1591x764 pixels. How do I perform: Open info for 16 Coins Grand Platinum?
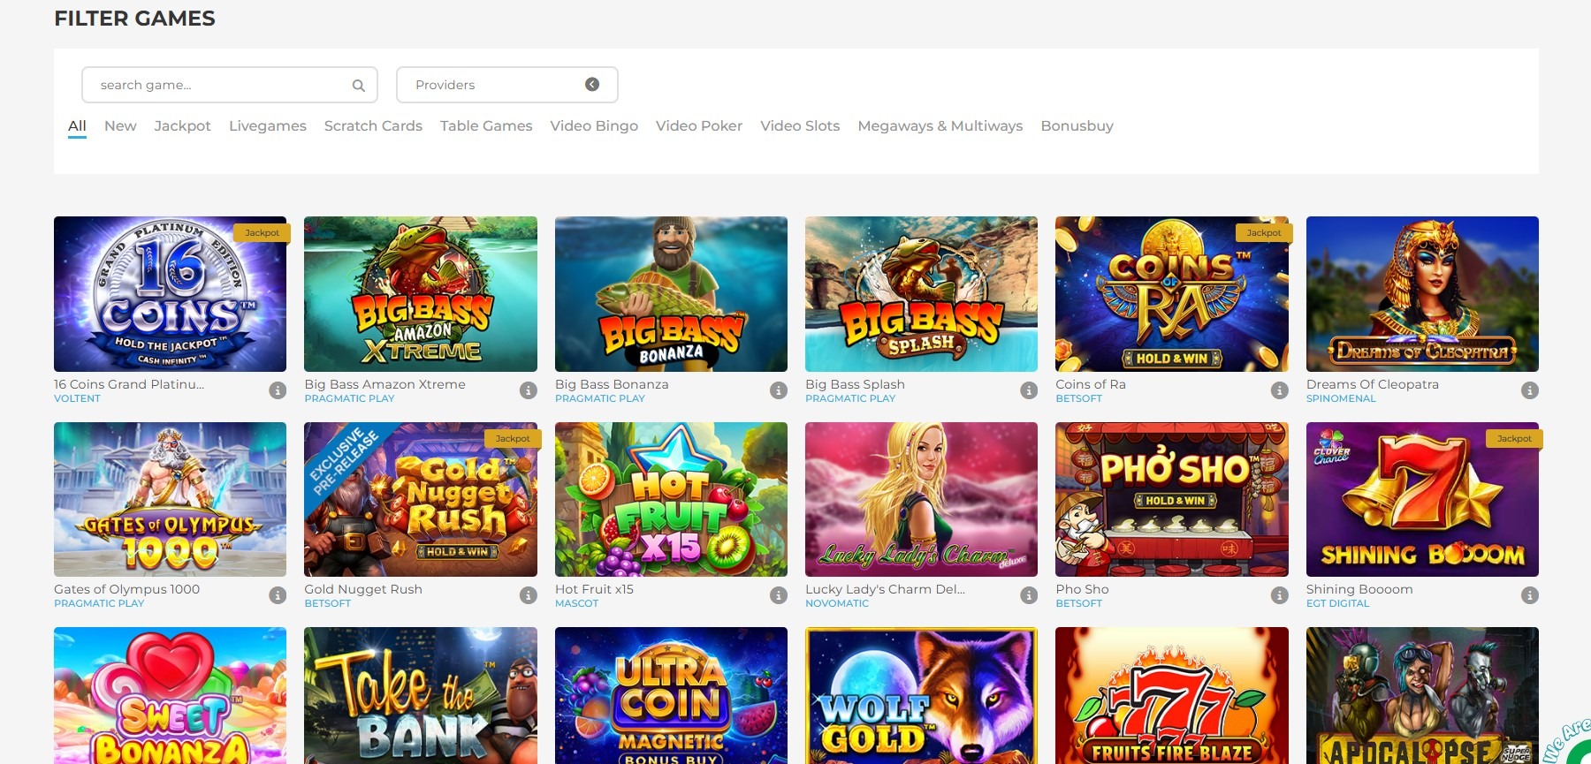click(278, 390)
